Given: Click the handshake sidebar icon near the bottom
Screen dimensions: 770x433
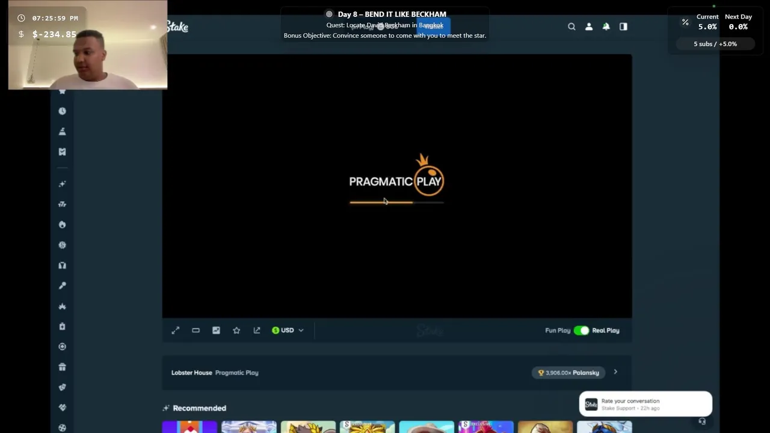Looking at the screenshot, I should tap(62, 407).
